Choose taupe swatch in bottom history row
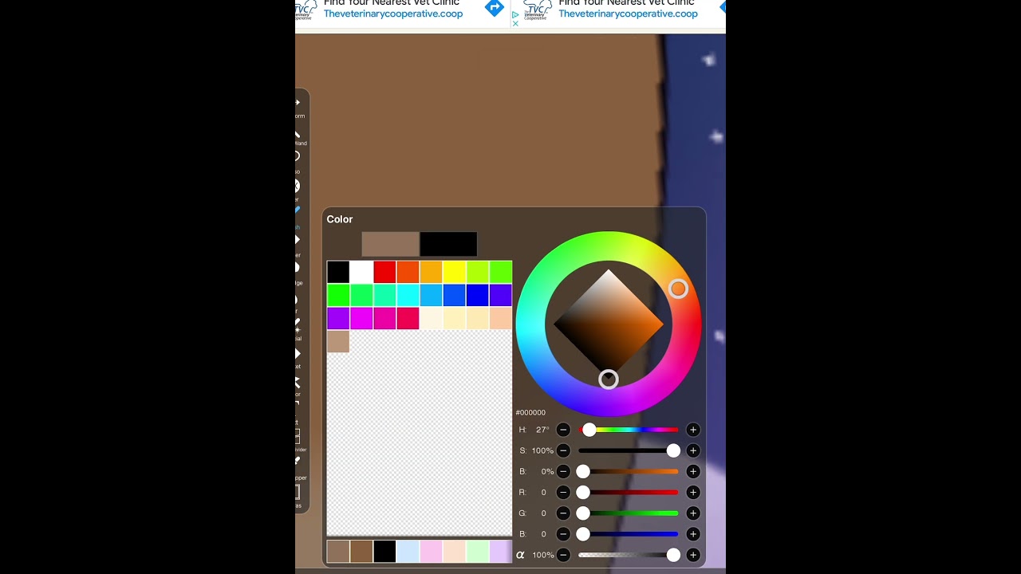The width and height of the screenshot is (1021, 574). click(338, 552)
